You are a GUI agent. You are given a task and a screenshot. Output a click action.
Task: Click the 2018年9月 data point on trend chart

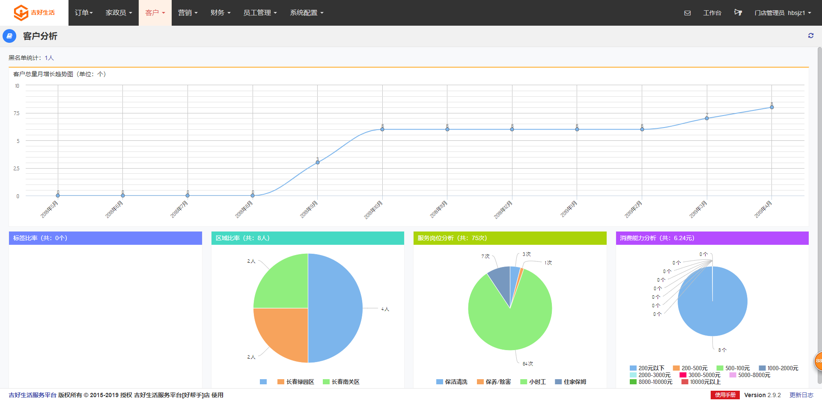[x=318, y=163]
